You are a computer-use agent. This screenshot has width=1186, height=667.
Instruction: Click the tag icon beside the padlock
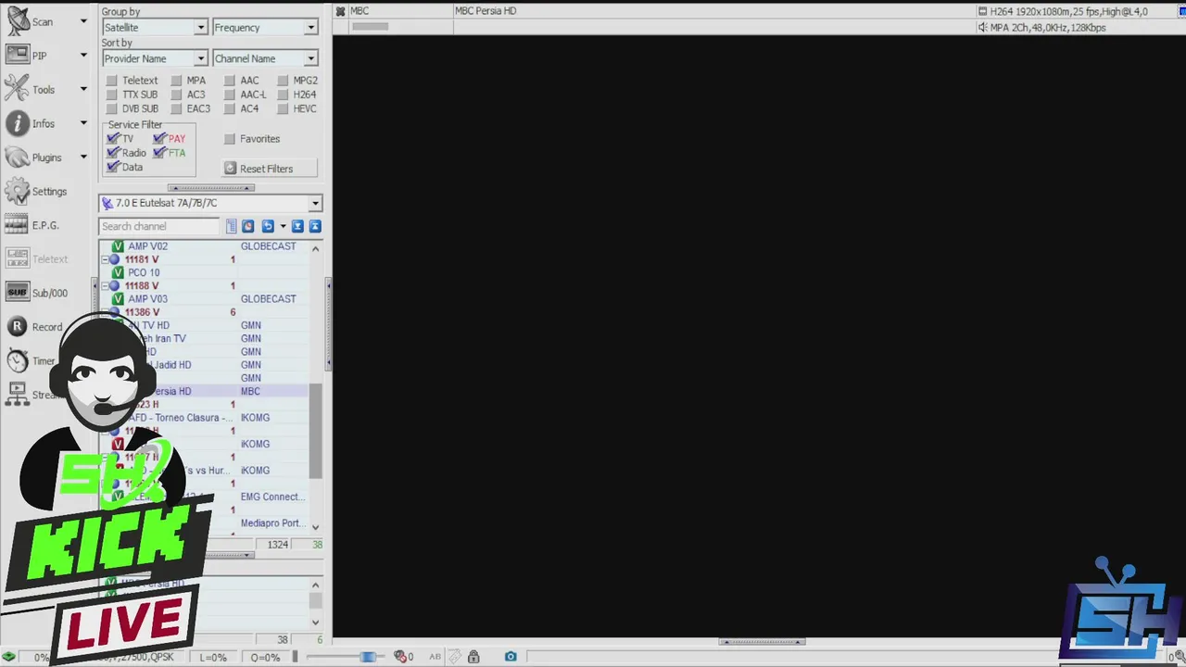click(455, 657)
